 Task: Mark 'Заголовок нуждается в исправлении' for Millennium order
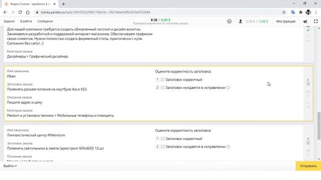coord(163,146)
